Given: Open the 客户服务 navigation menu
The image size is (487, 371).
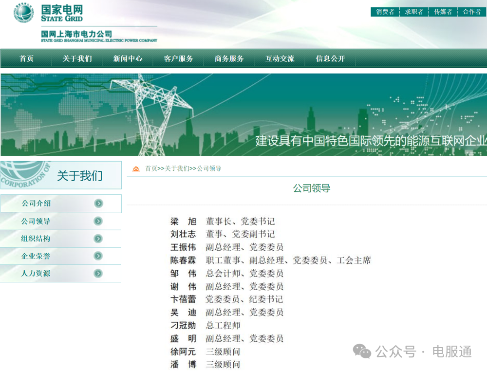Looking at the screenshot, I should coord(178,58).
